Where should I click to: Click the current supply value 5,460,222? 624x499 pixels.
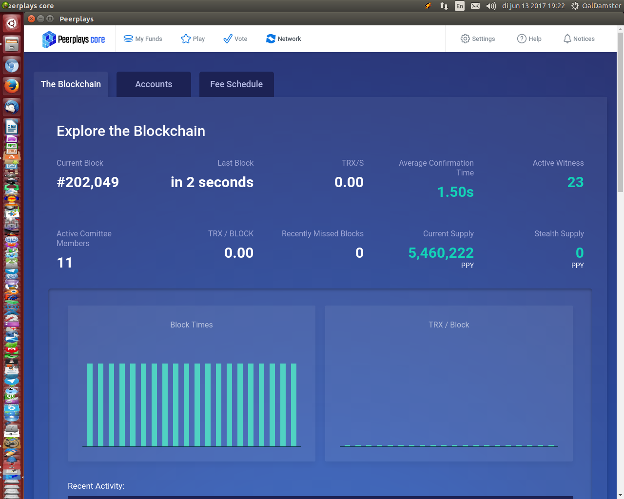[441, 253]
